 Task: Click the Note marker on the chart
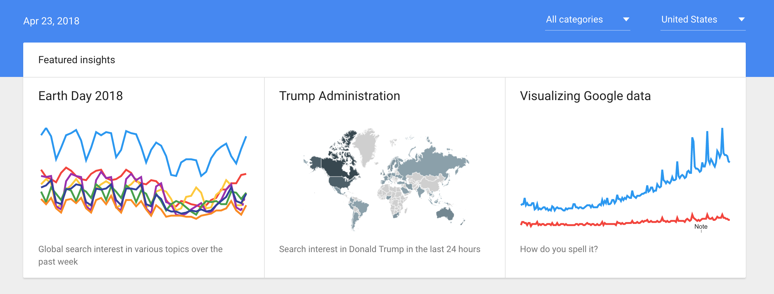[x=701, y=227]
